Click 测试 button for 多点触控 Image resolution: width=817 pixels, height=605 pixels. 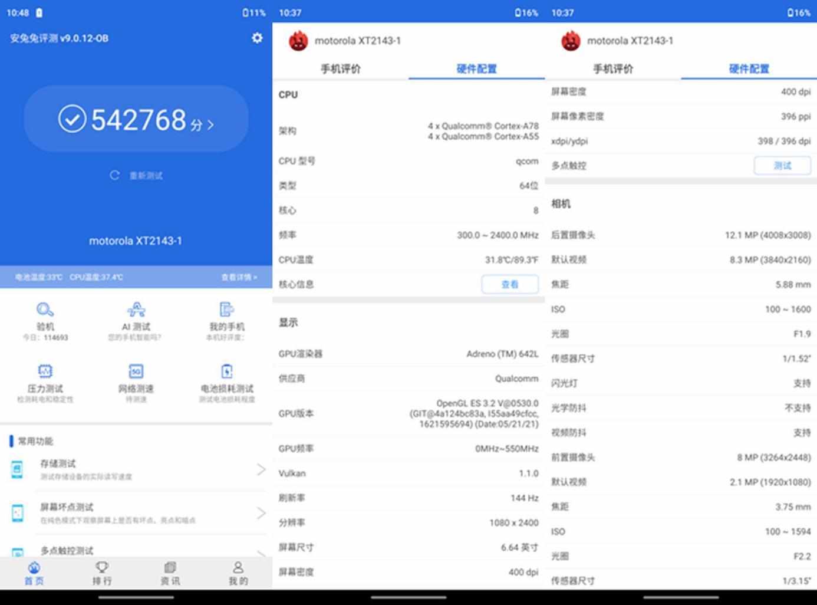coord(782,166)
